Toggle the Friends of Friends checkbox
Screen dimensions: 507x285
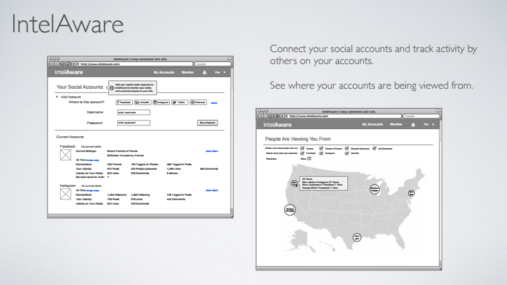(x=322, y=148)
